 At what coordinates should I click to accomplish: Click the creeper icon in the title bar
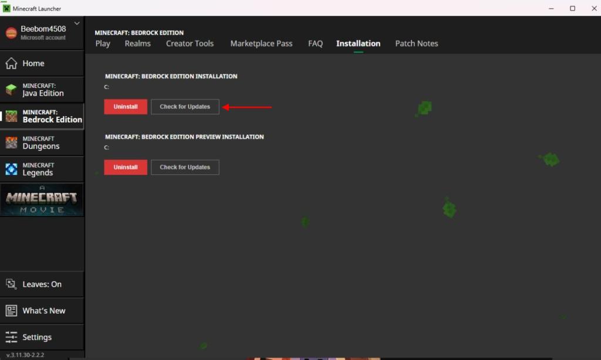(x=8, y=8)
